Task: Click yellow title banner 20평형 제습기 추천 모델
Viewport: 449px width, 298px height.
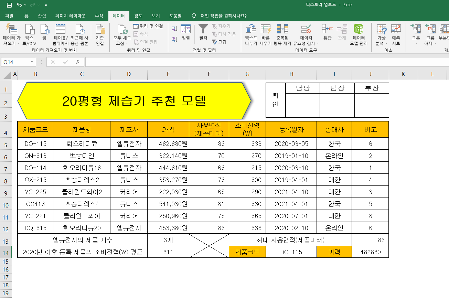Action: tap(134, 100)
